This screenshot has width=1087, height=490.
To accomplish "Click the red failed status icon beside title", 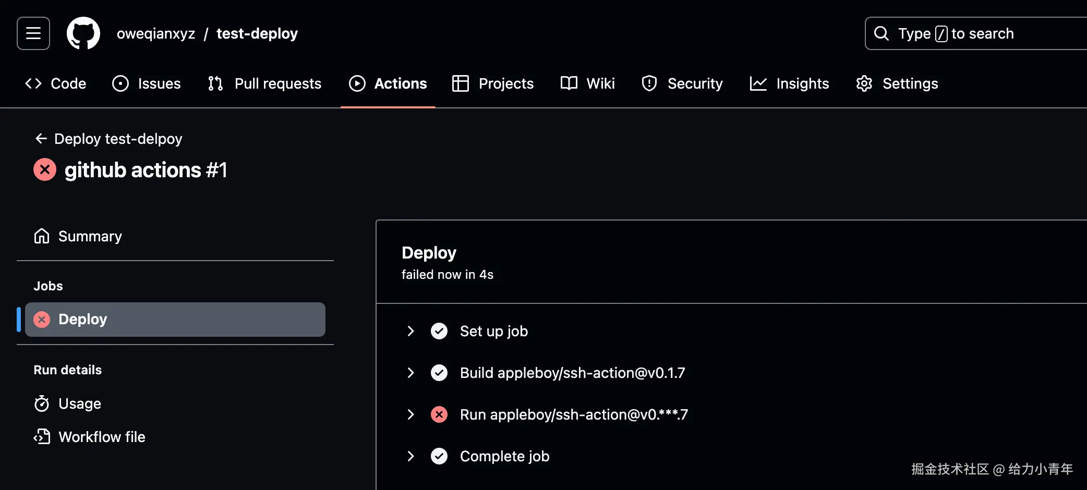I will coord(45,169).
